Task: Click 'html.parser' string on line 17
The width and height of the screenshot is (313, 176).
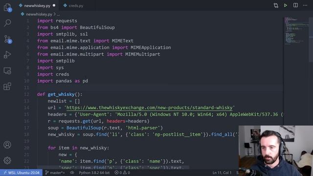Action: point(143,128)
